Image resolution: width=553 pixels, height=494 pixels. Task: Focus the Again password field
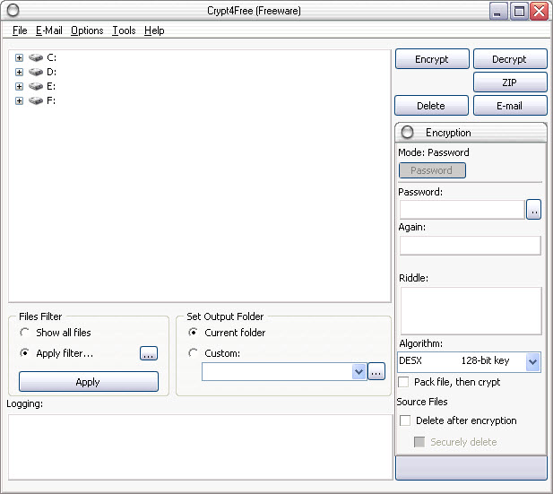[471, 246]
